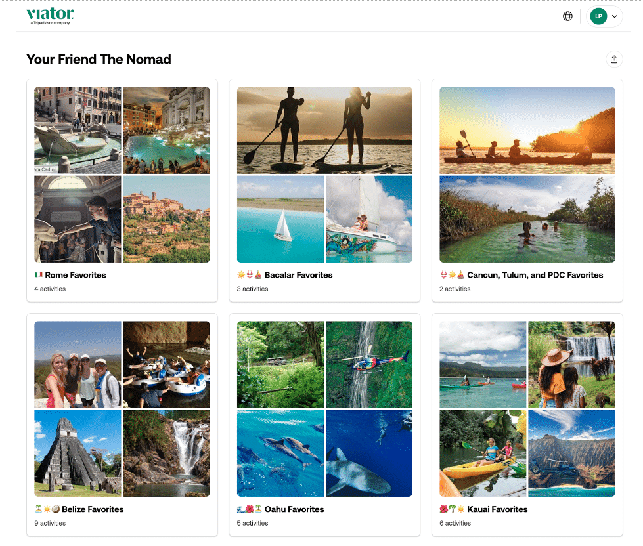
Task: Click the '6 activities' count text
Action: click(x=455, y=523)
